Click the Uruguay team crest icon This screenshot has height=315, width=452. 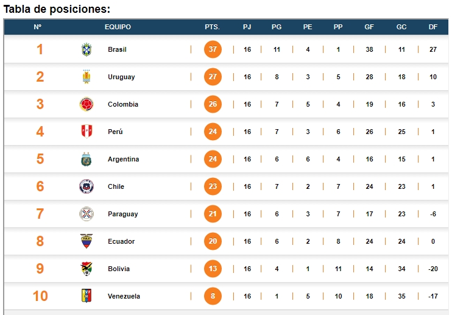coord(87,77)
